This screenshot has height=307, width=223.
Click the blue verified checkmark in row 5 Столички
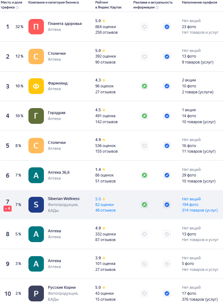(167, 146)
